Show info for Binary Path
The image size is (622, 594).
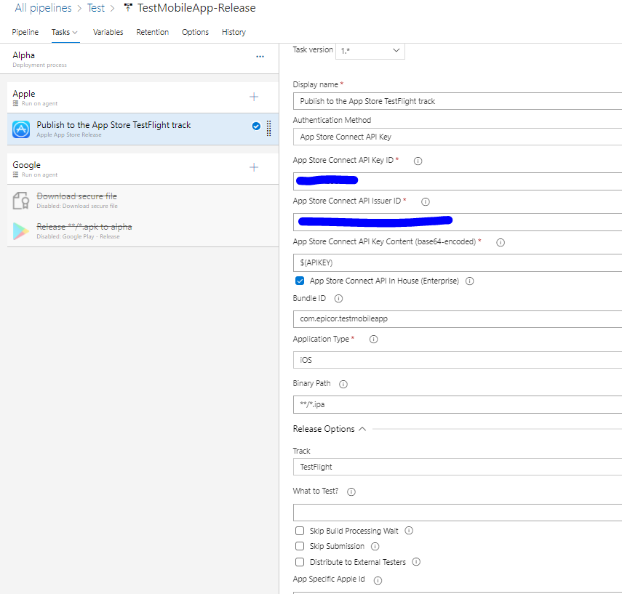343,384
